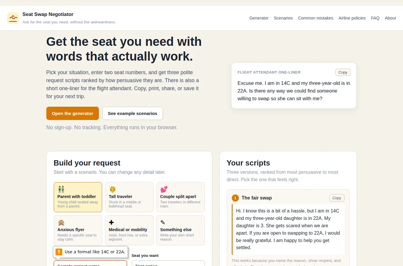Copy the flight attendant one-liner
This screenshot has height=266, width=403.
(x=343, y=72)
